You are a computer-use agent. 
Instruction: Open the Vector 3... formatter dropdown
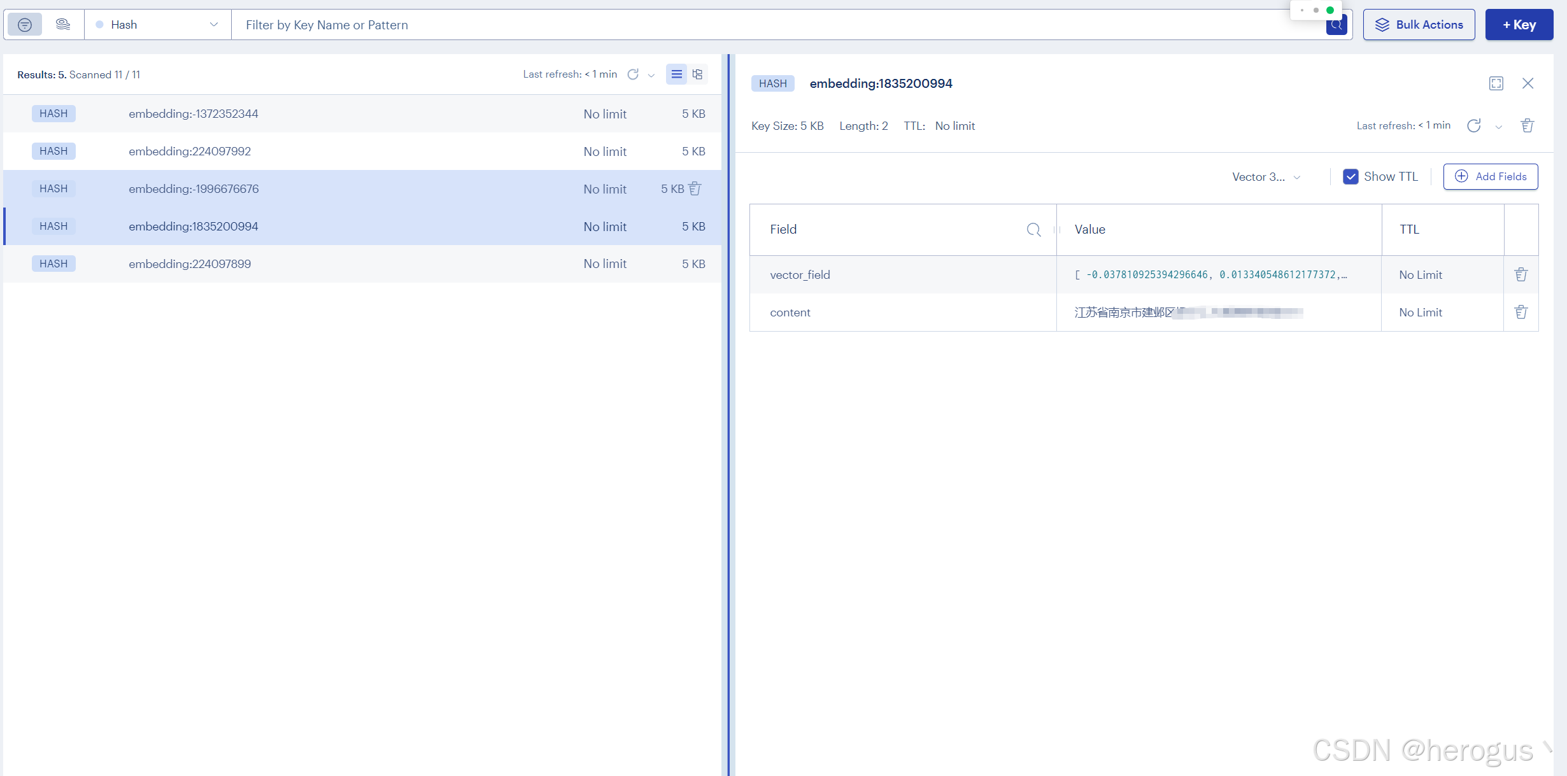[1266, 177]
